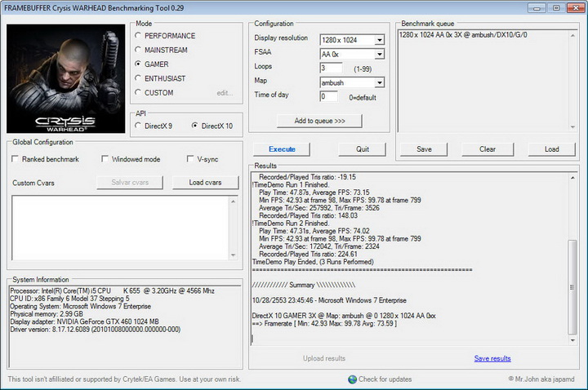The height and width of the screenshot is (390, 588).
Task: Minimize the benchmarking tool window
Action: pos(537,8)
